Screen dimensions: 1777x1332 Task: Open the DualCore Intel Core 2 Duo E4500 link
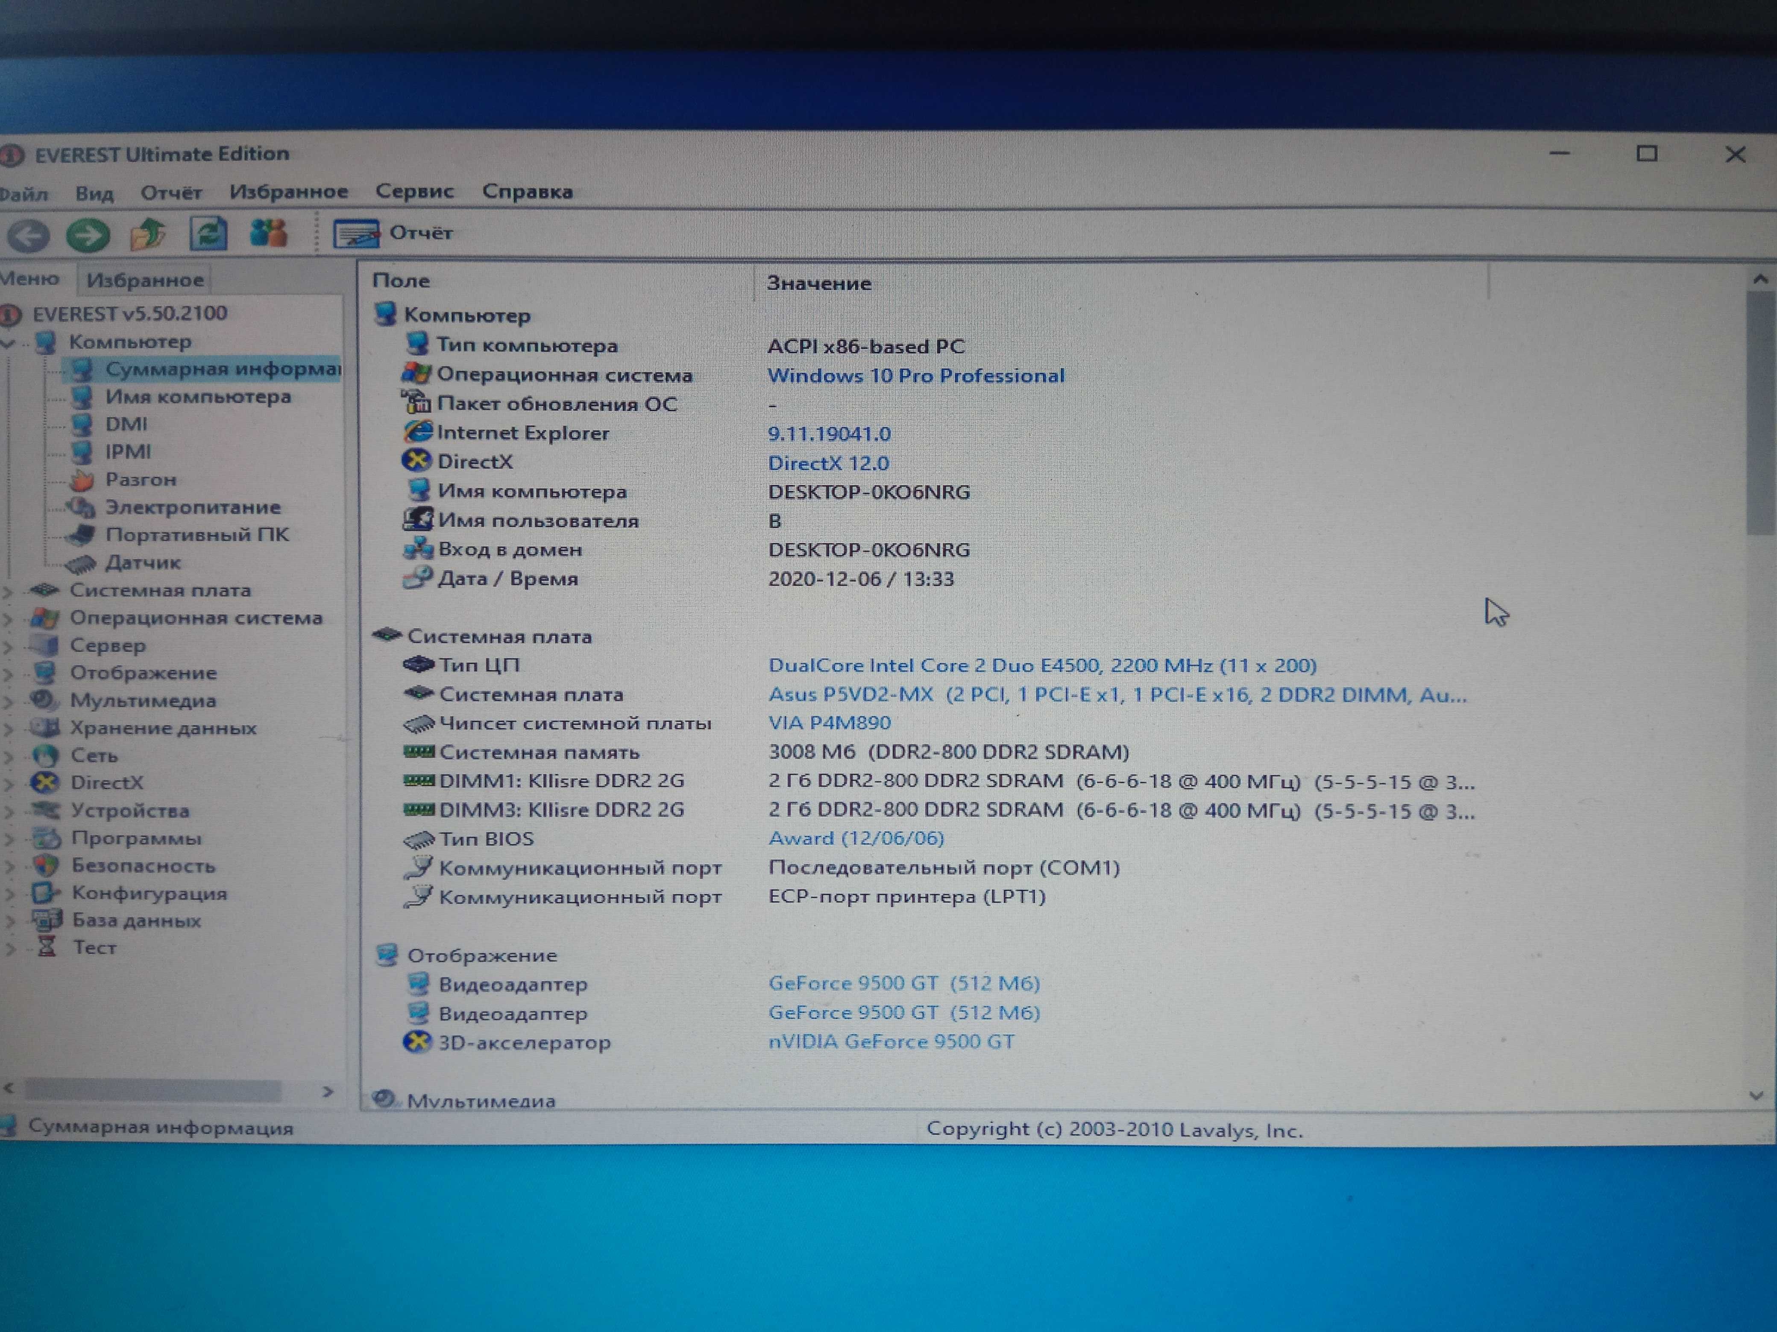tap(1042, 666)
